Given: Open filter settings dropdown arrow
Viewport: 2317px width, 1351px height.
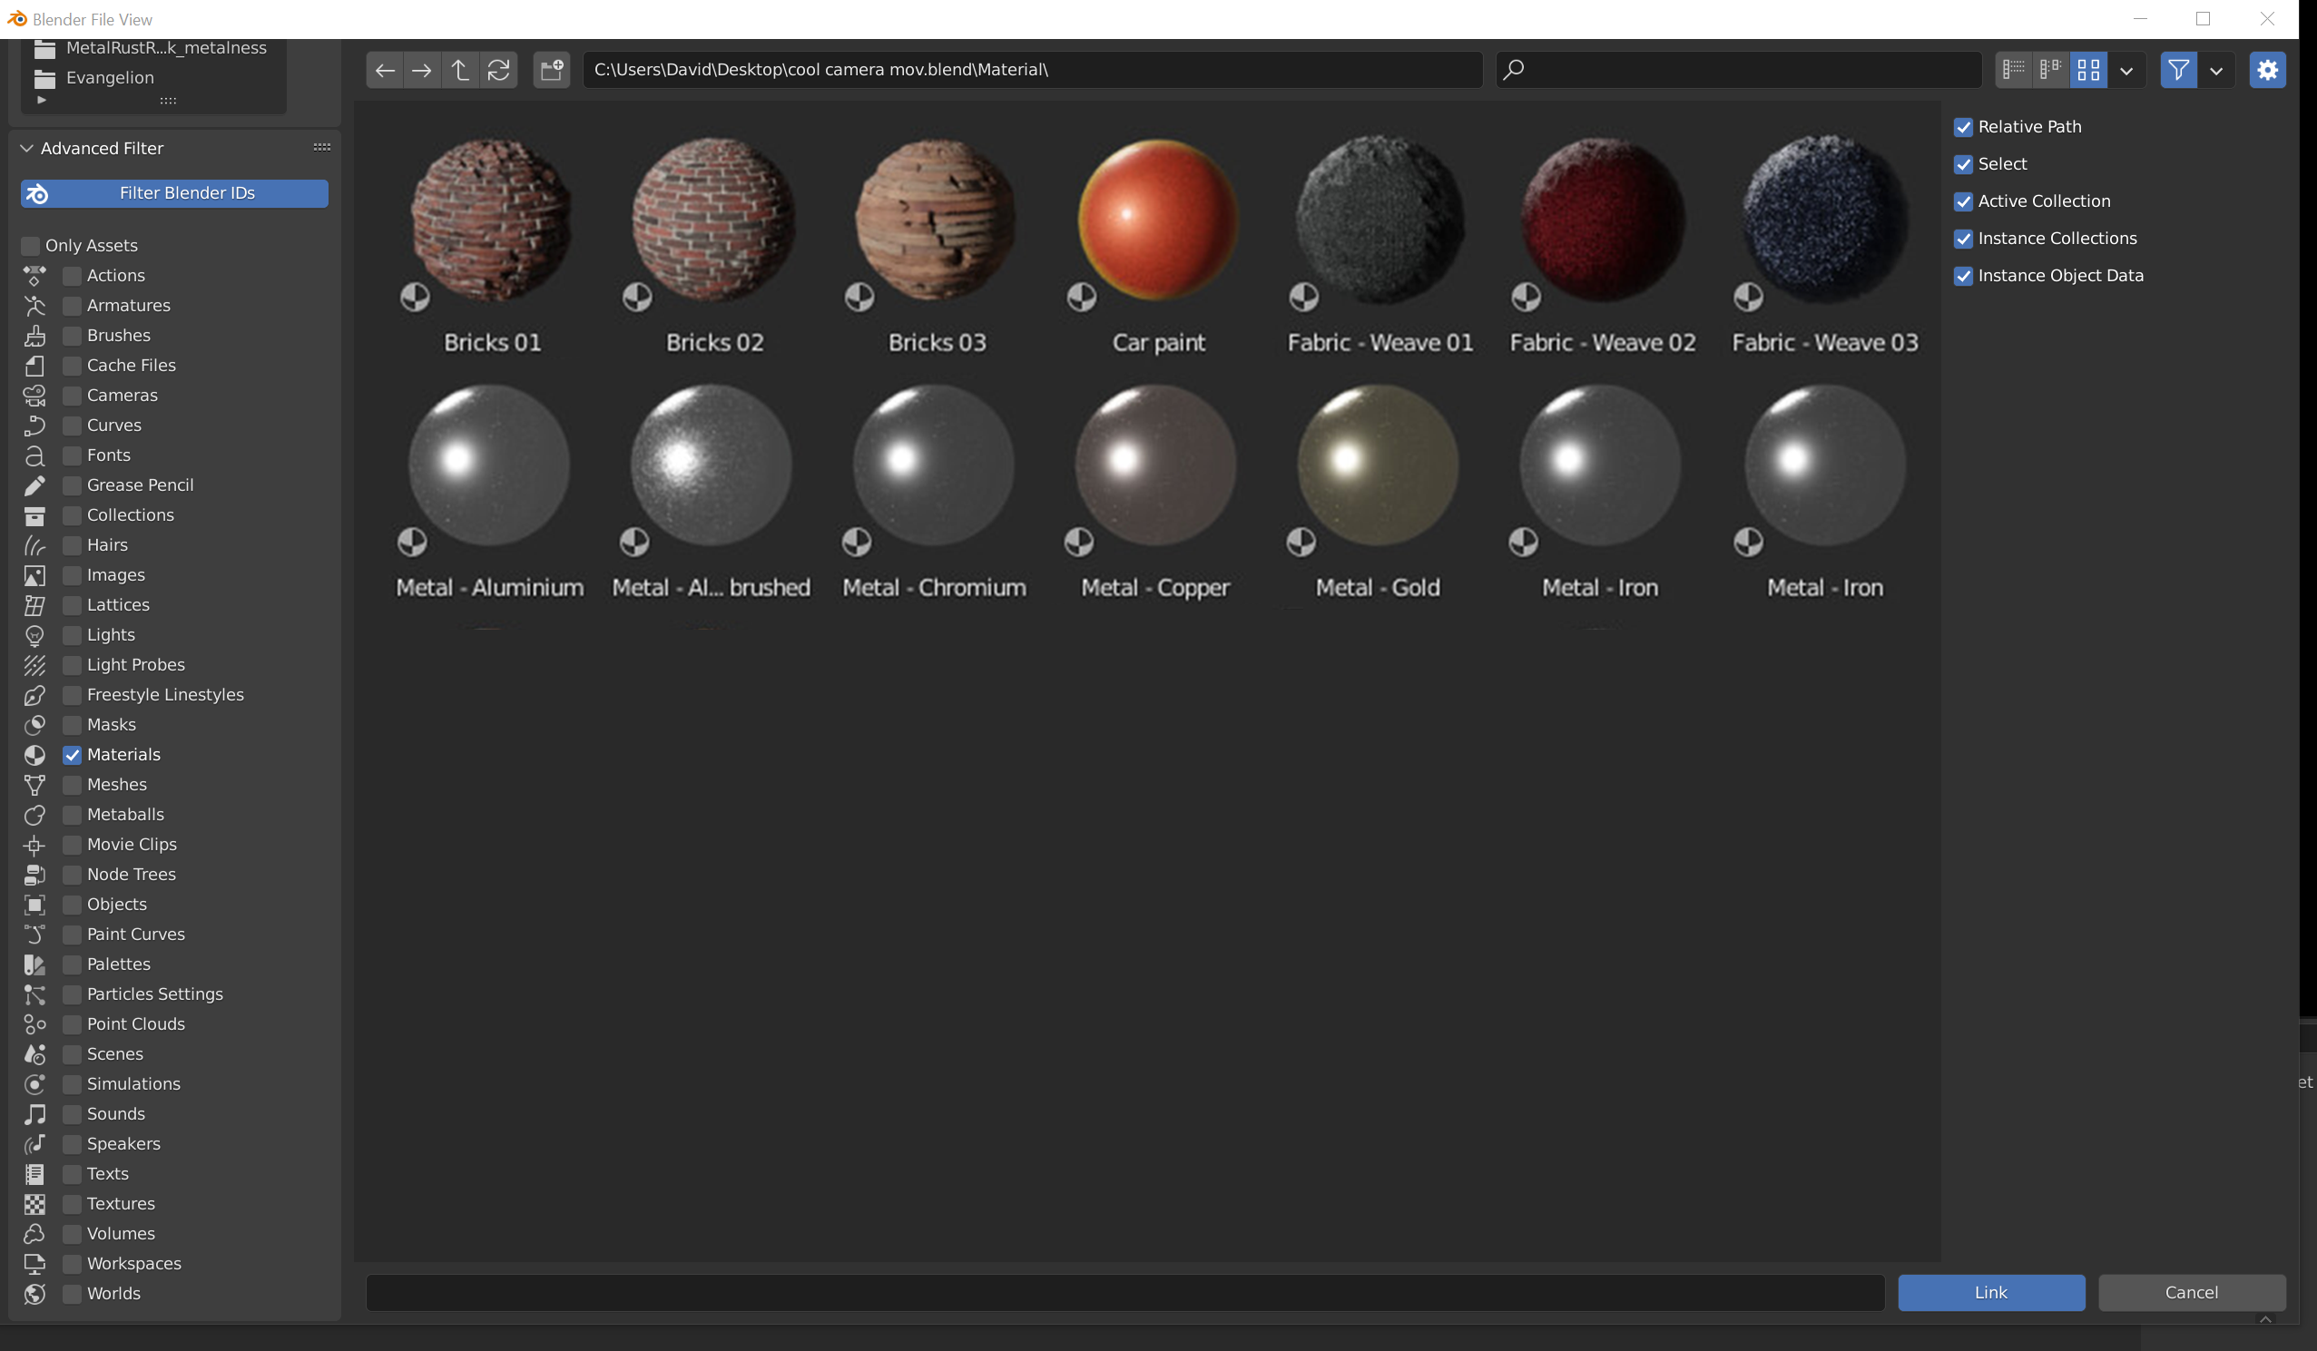Looking at the screenshot, I should tap(2216, 70).
